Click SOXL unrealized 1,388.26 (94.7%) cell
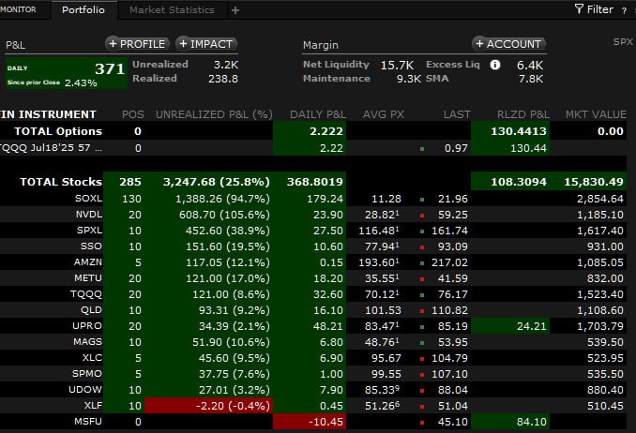The width and height of the screenshot is (636, 433). click(x=208, y=199)
